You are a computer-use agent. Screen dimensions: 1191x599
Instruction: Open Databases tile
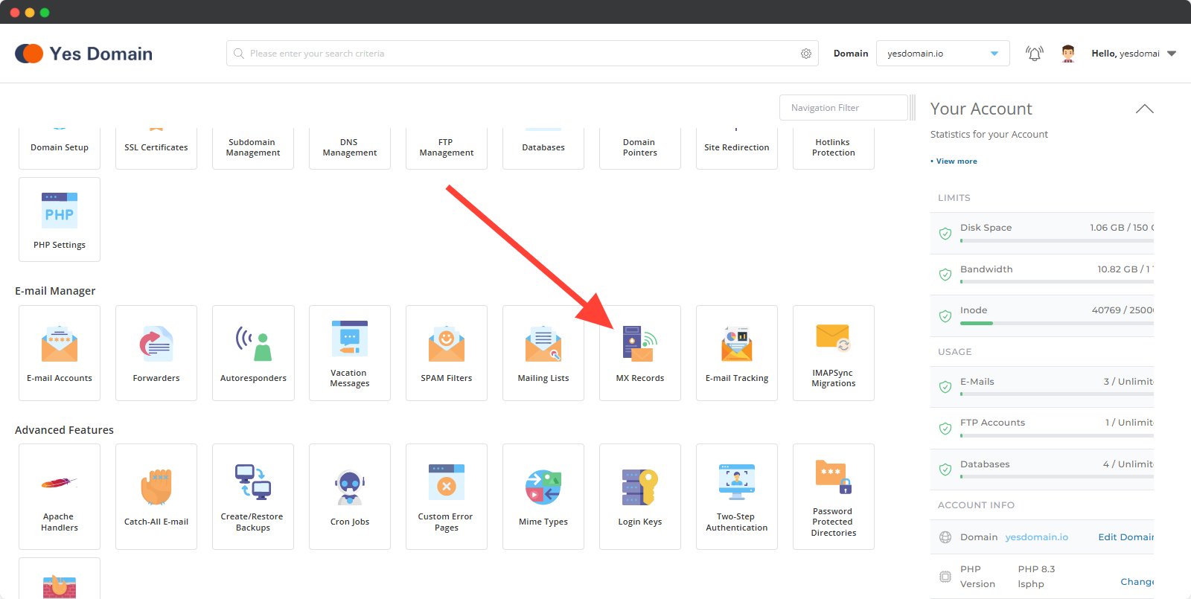tap(543, 148)
